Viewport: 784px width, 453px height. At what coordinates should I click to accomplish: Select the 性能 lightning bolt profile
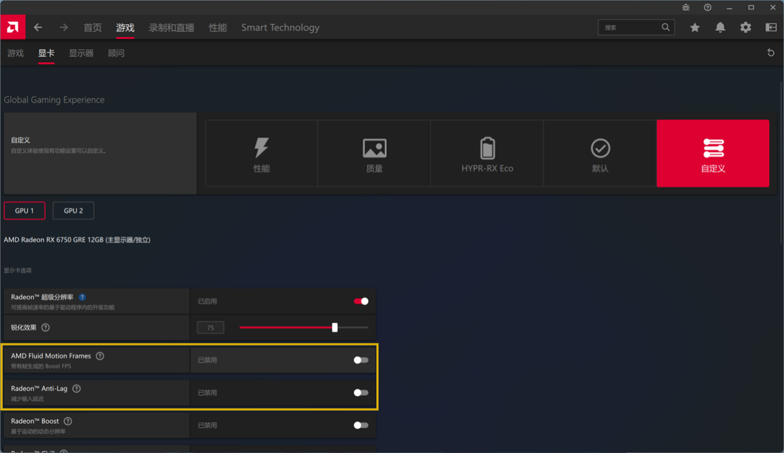pyautogui.click(x=261, y=153)
